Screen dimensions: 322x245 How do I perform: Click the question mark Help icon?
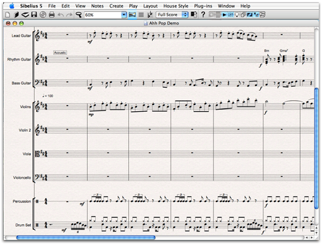click(x=203, y=15)
